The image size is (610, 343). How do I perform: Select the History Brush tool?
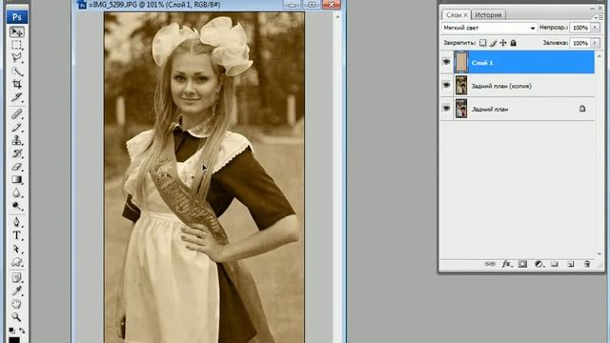tap(16, 153)
